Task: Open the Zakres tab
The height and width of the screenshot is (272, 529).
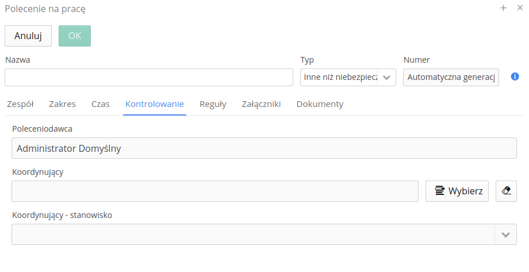Action: pyautogui.click(x=63, y=104)
